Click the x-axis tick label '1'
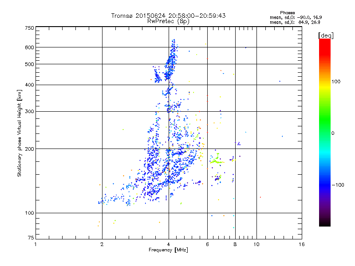This screenshot has width=355, height=266. coord(35,244)
